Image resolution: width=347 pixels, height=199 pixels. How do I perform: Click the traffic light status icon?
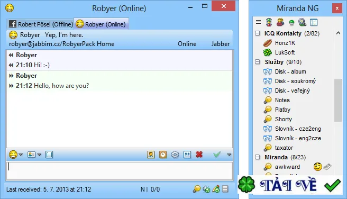pyautogui.click(x=269, y=22)
